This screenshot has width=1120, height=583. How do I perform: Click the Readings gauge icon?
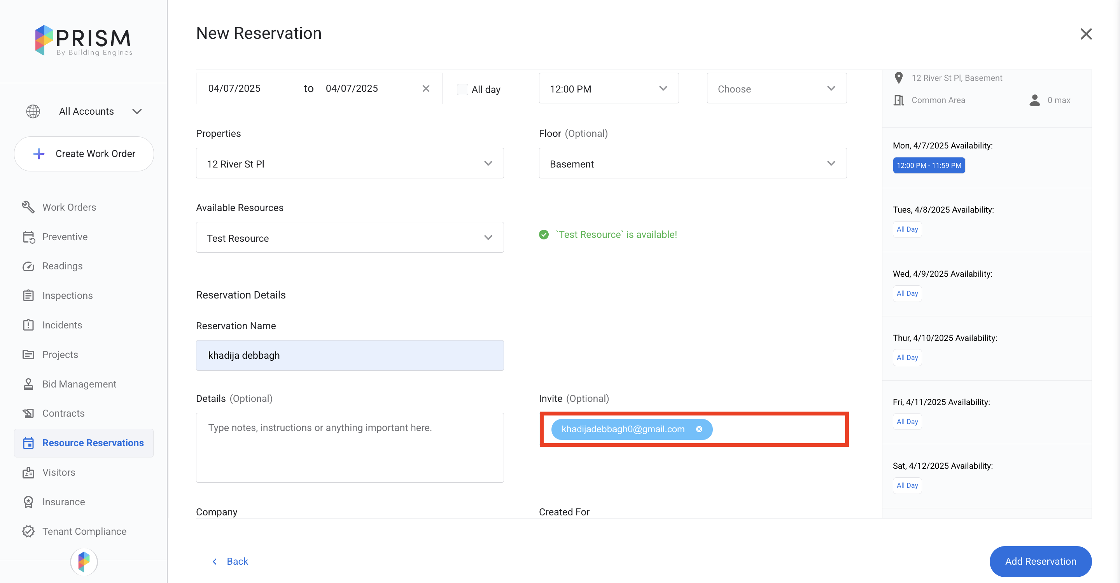click(28, 266)
